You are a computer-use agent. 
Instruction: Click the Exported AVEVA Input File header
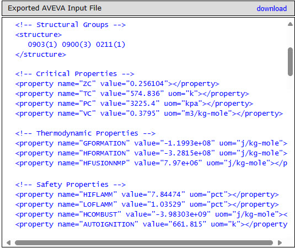[x=55, y=8]
